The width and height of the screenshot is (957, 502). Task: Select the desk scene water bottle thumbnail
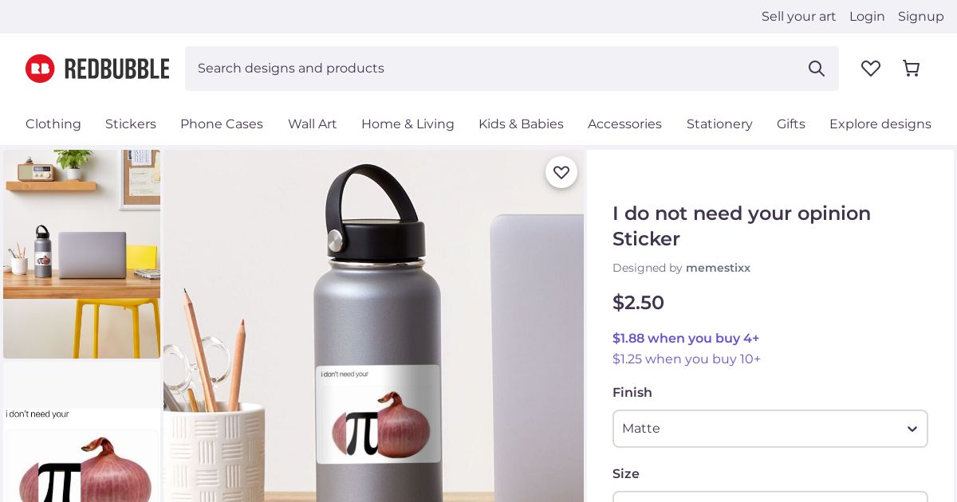81,254
